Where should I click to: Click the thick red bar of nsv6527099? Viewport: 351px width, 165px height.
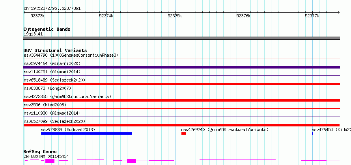coord(181,125)
